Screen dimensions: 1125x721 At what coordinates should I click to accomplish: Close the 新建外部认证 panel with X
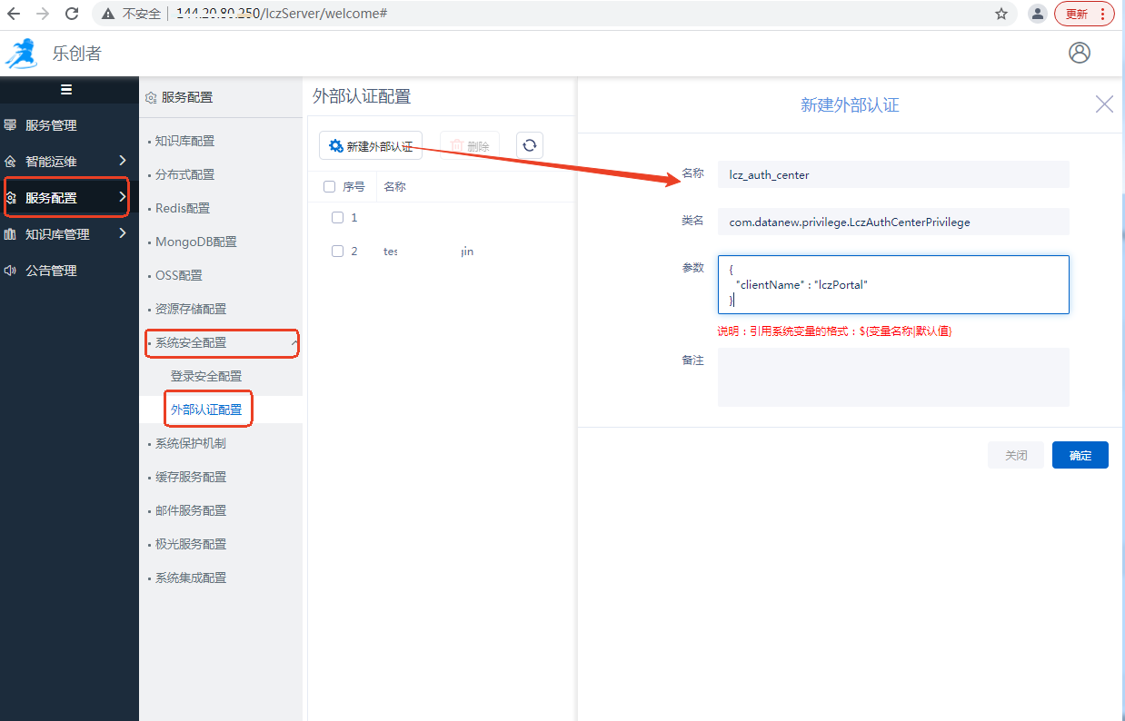[x=1104, y=104]
